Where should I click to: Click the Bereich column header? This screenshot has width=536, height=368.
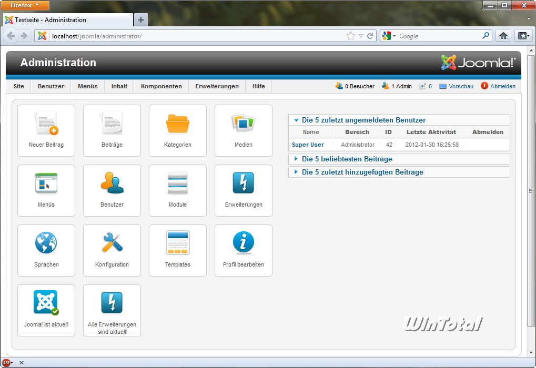(x=357, y=132)
